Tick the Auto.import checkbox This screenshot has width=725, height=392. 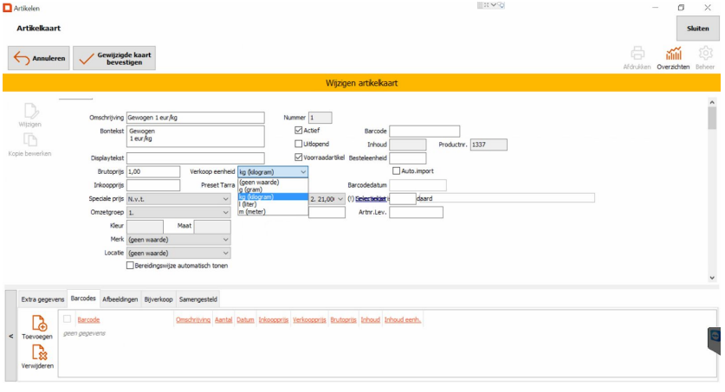click(x=397, y=171)
